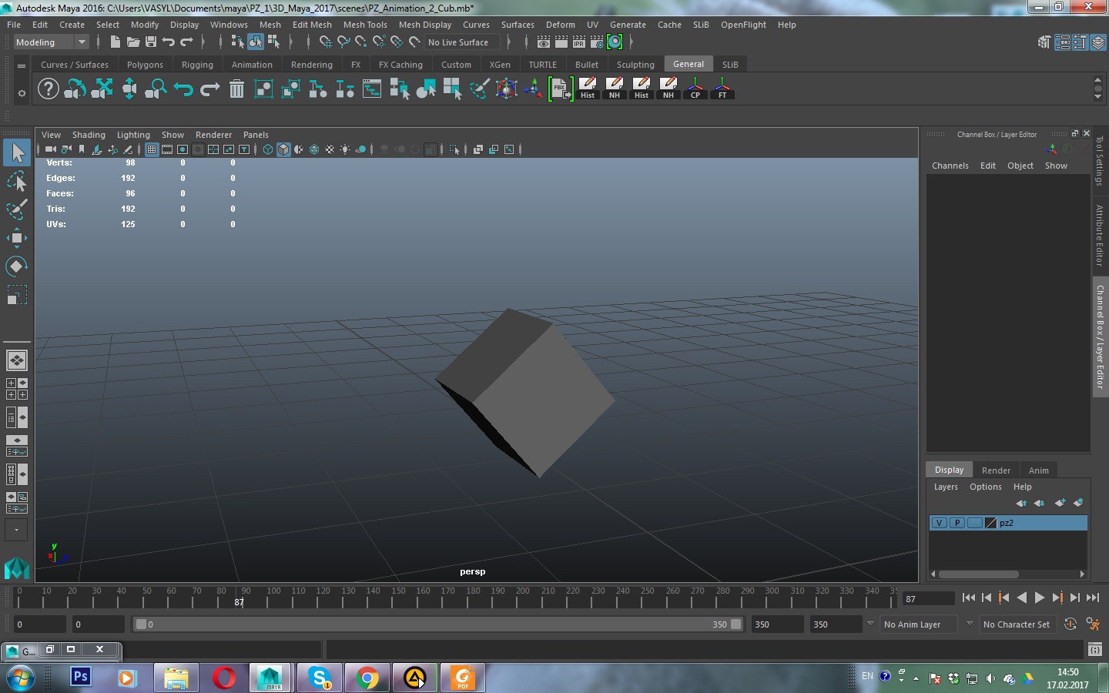Click the Lasso select tool
This screenshot has width=1109, height=693.
16,181
